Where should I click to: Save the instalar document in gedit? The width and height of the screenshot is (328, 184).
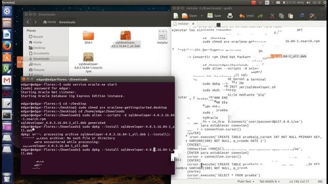pos(214,16)
